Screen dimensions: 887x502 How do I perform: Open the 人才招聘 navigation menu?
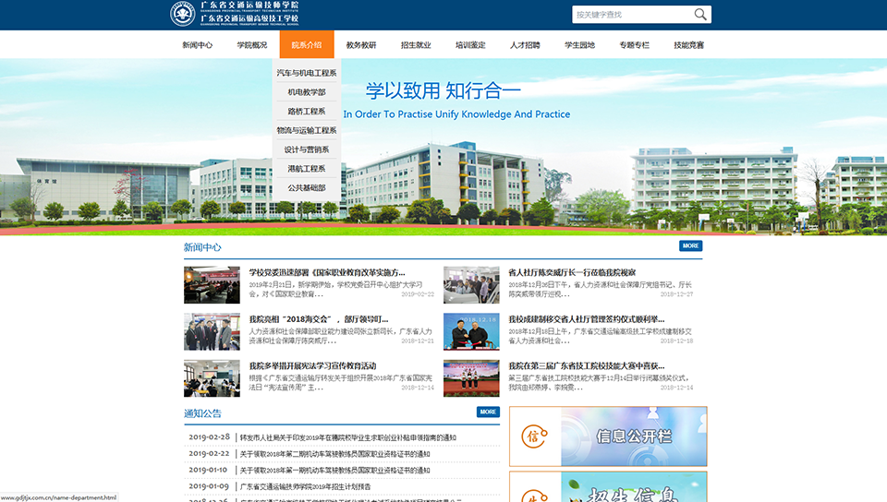click(525, 45)
